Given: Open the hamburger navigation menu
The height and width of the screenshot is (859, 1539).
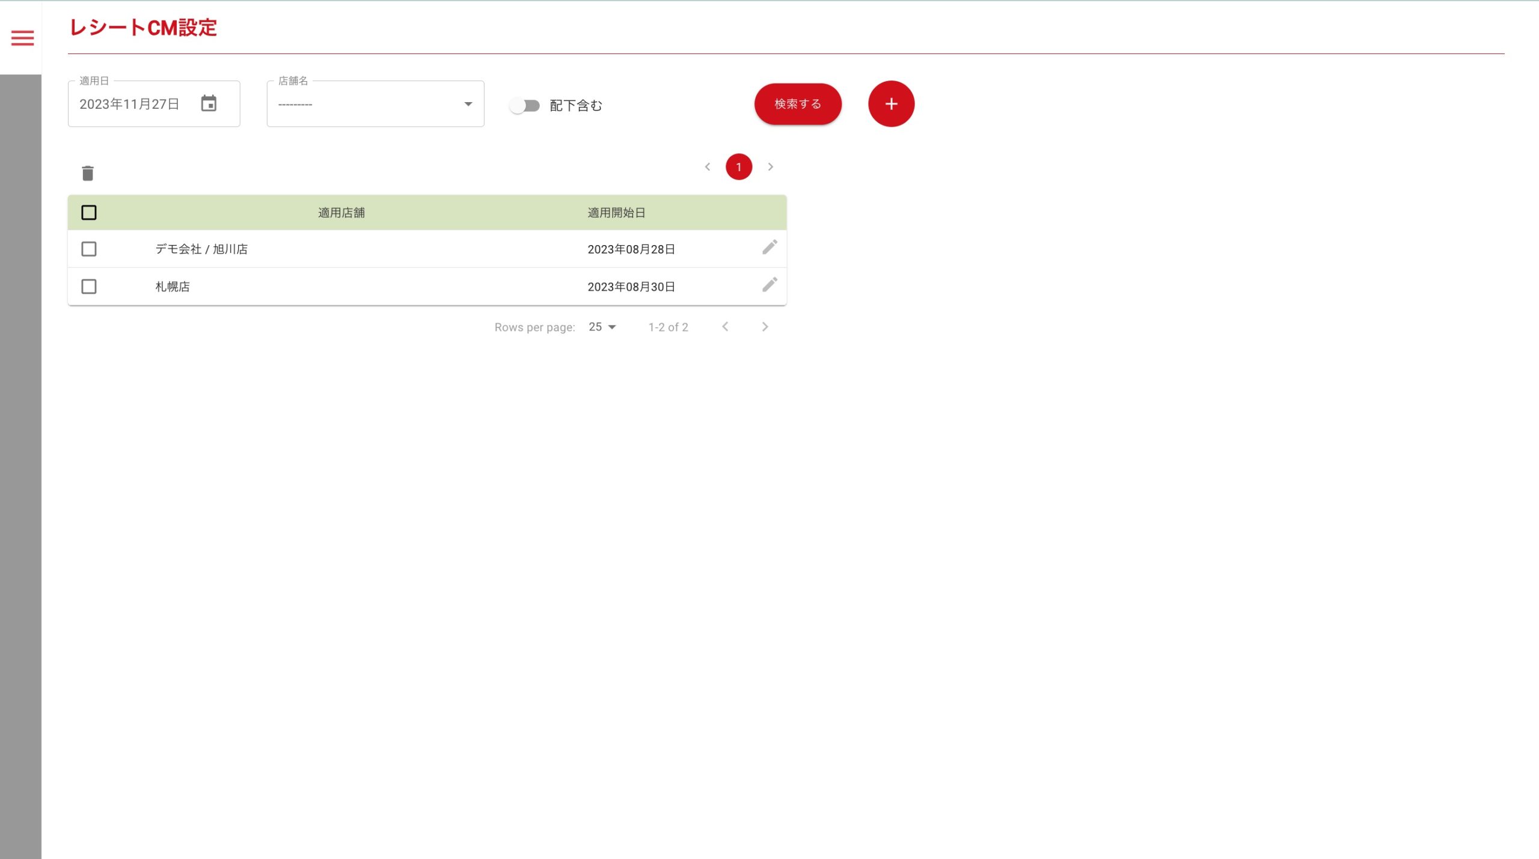Looking at the screenshot, I should coord(22,38).
